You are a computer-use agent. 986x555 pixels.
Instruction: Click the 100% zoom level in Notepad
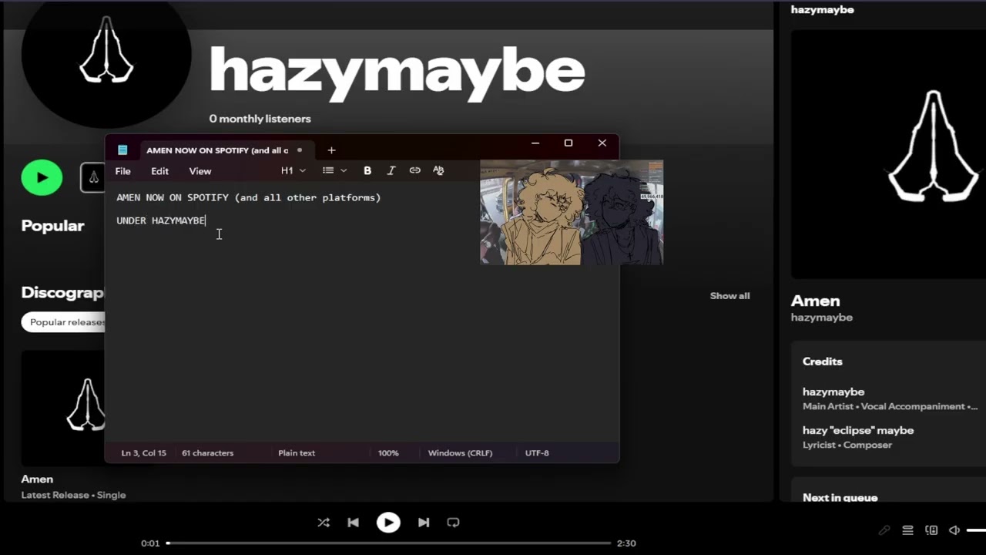click(x=388, y=453)
